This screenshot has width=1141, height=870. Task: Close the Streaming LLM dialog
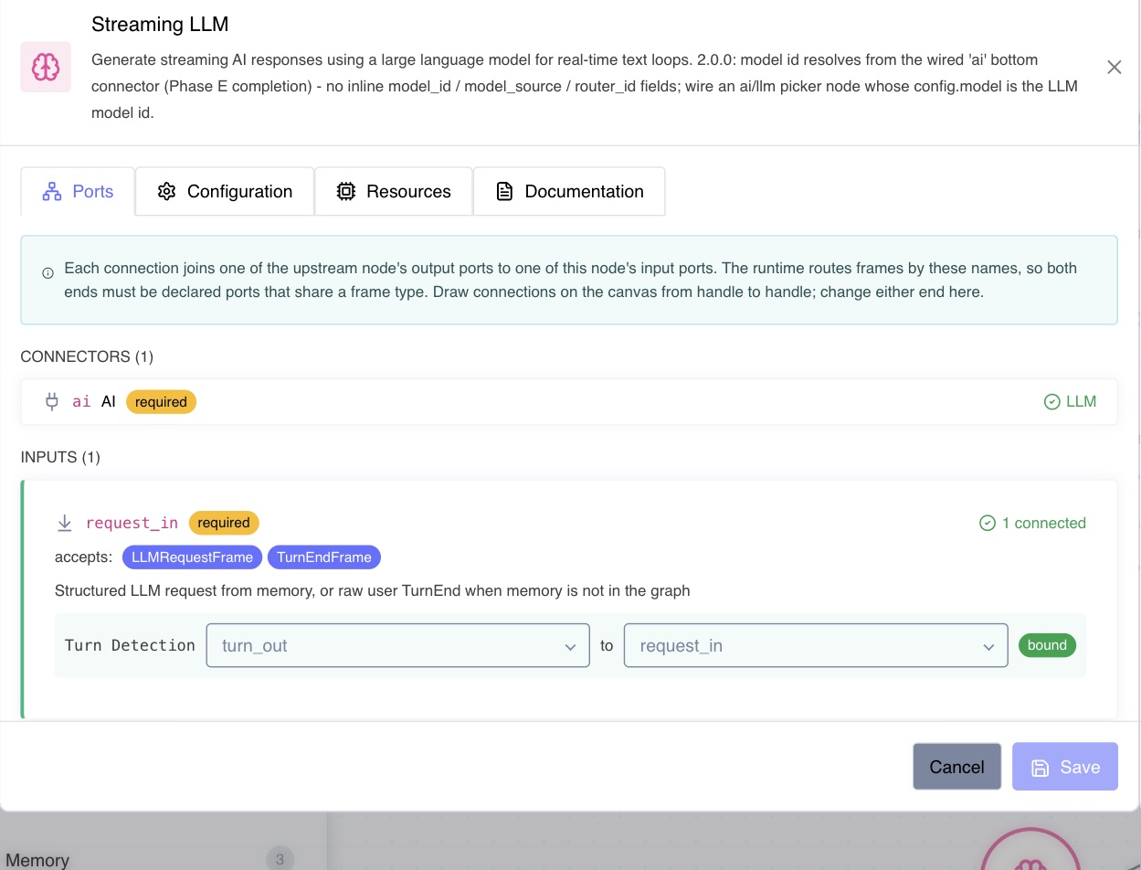point(1114,67)
